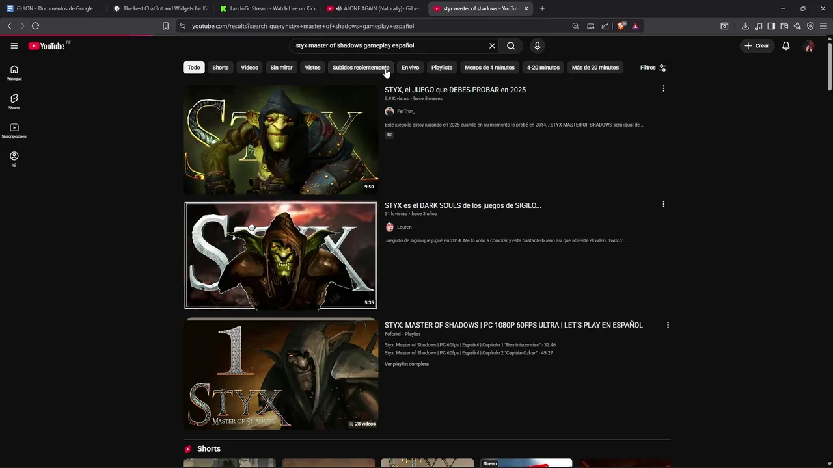
Task: Open the Filtros filter options
Action: pos(653,68)
